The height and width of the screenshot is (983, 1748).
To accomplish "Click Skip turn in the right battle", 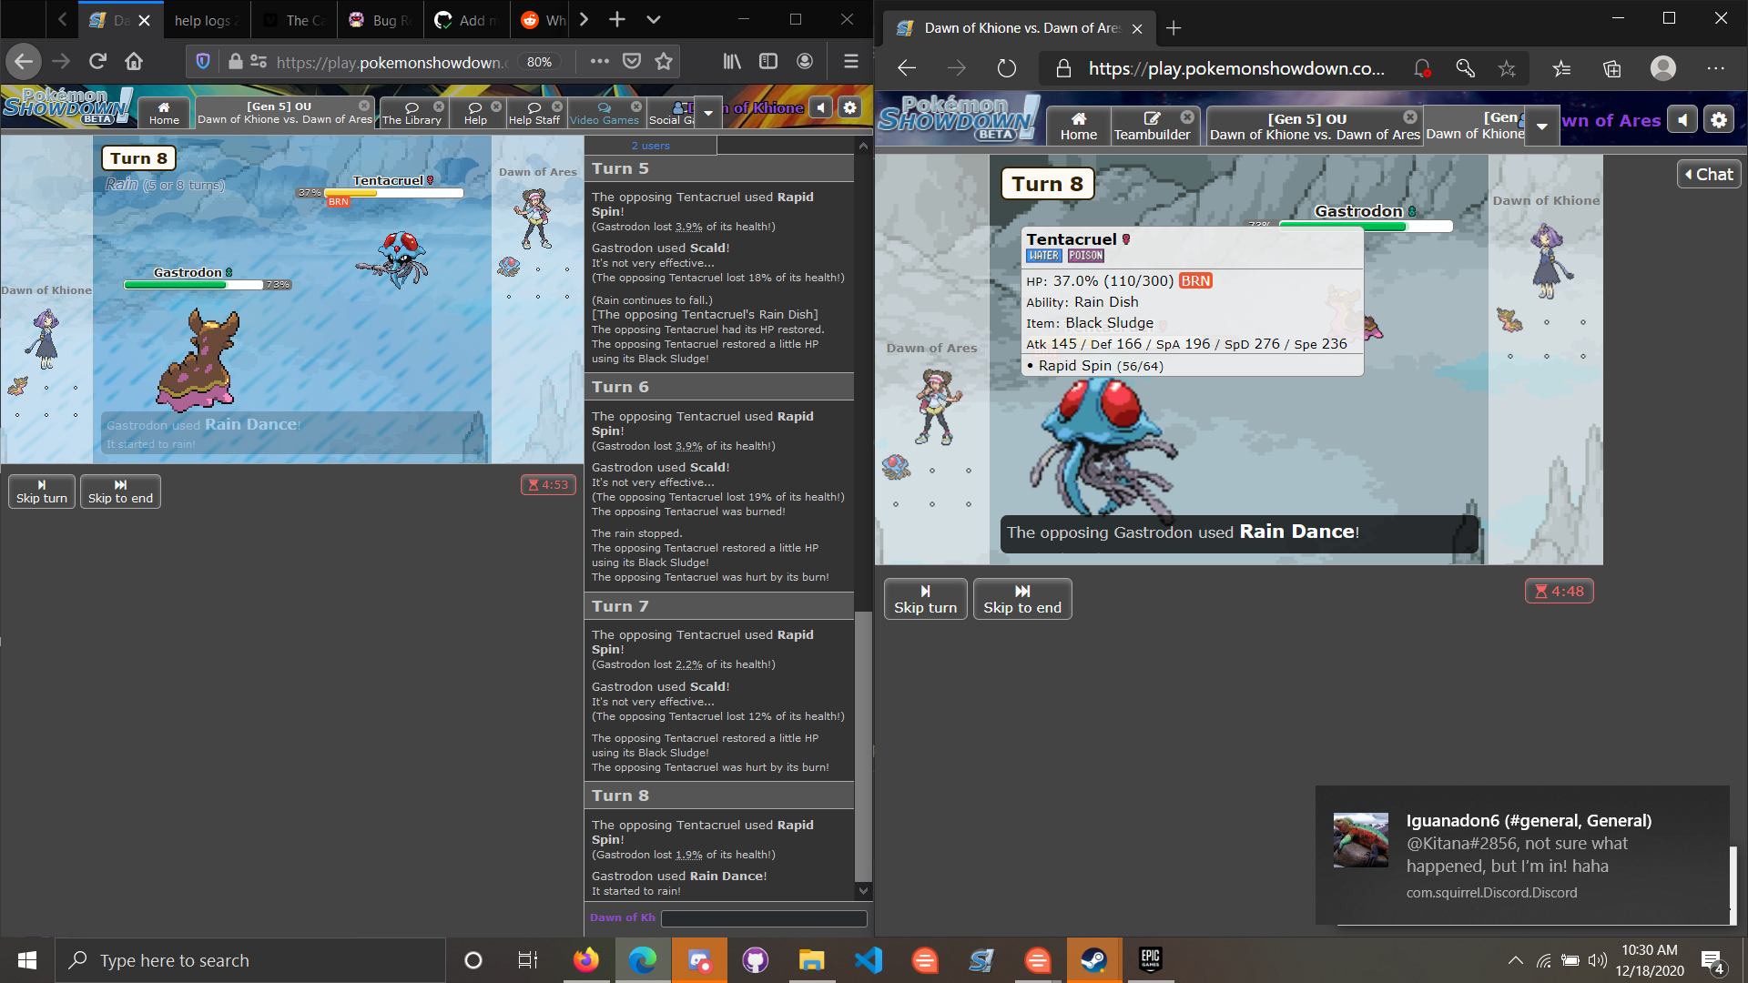I will [x=925, y=599].
